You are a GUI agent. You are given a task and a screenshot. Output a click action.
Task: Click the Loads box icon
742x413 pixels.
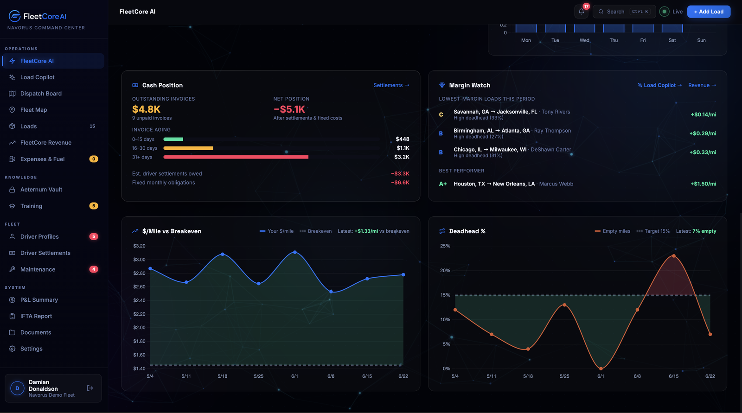pyautogui.click(x=12, y=126)
